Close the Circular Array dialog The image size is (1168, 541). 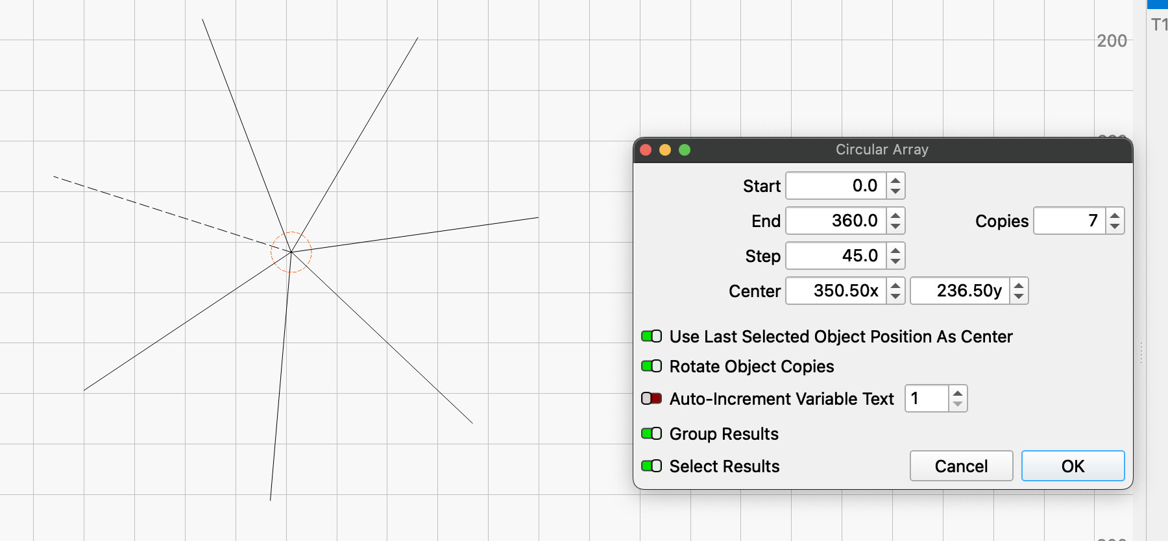(x=646, y=150)
